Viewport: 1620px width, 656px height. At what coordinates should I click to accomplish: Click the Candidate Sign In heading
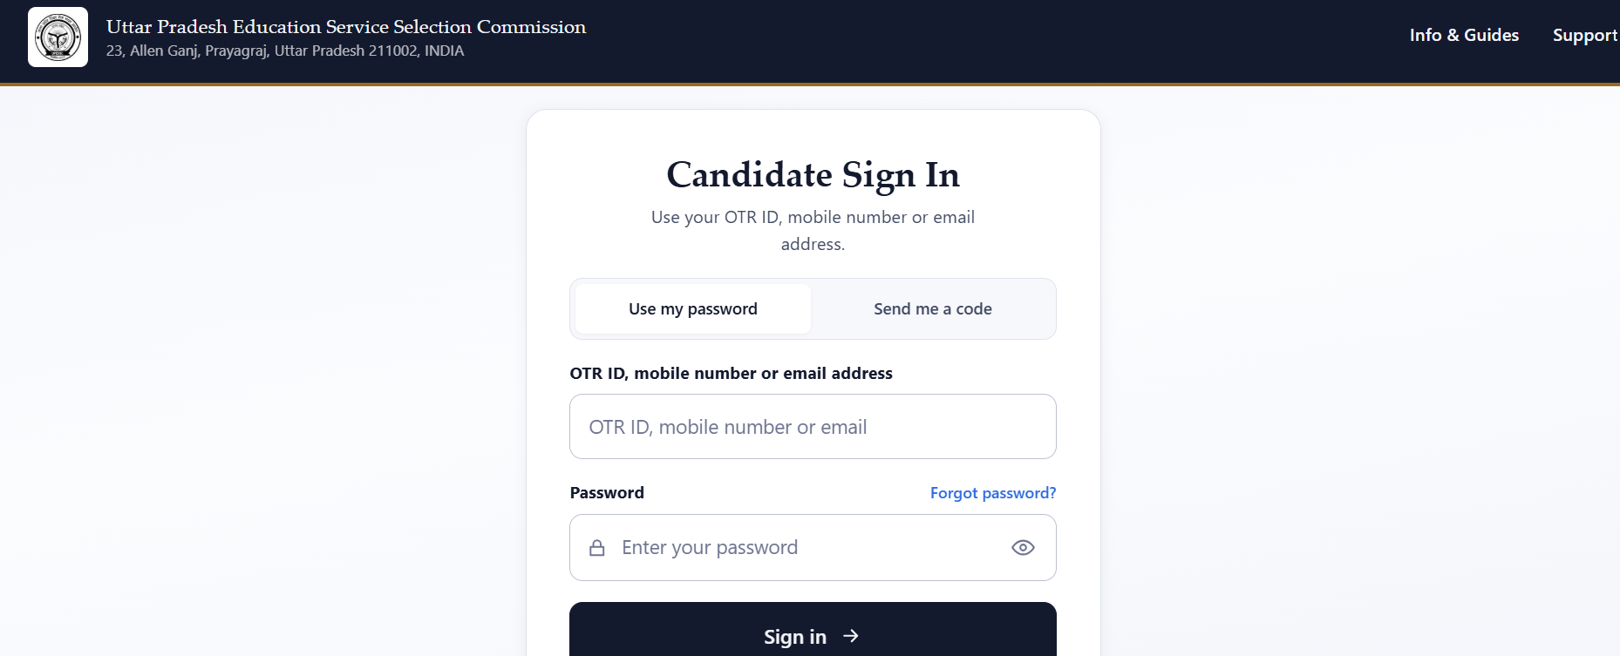coord(813,175)
